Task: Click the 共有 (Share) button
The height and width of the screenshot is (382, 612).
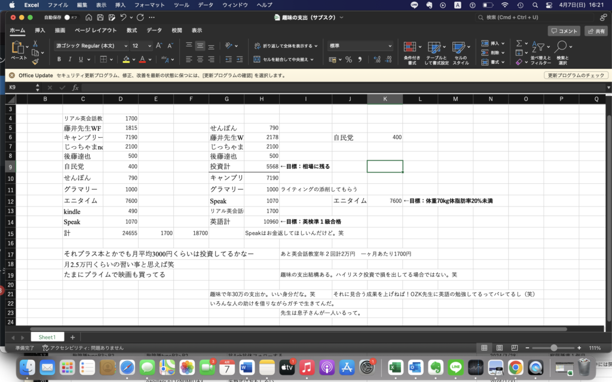Action: (x=595, y=30)
